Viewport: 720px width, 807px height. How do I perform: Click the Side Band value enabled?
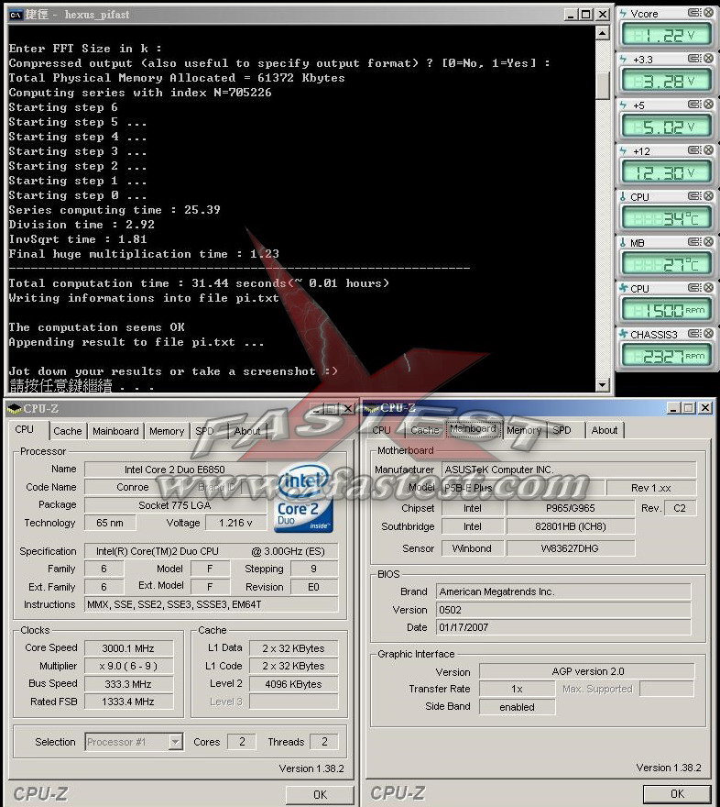517,707
